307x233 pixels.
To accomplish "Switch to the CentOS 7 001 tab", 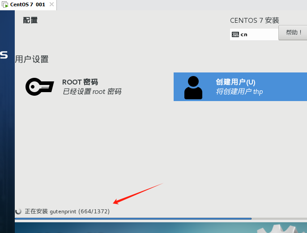I will tap(28, 5).
